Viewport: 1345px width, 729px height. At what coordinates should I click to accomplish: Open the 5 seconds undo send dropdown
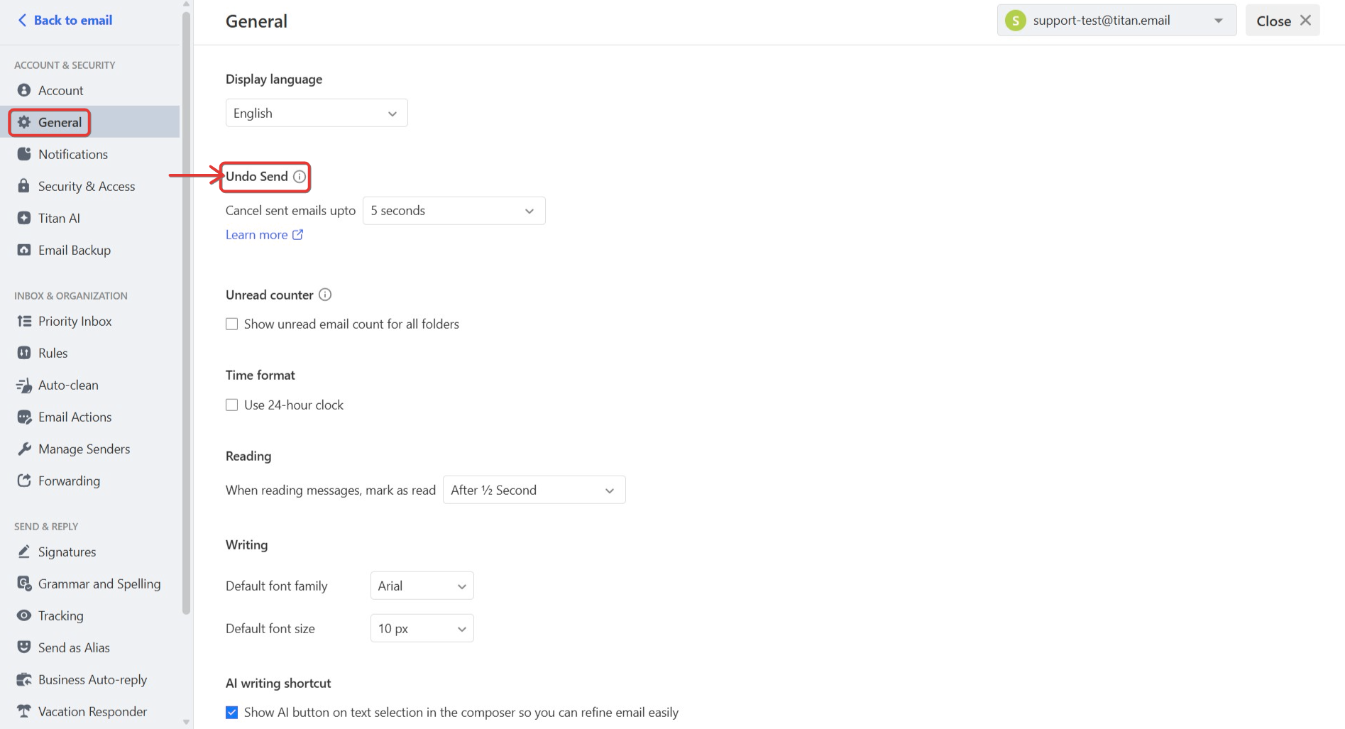454,211
